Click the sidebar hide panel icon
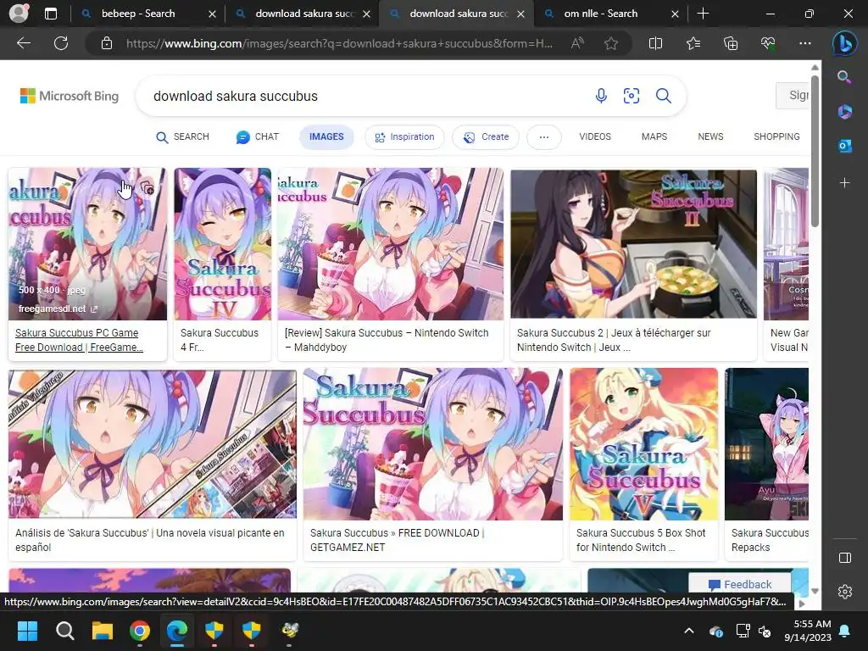 (x=845, y=558)
